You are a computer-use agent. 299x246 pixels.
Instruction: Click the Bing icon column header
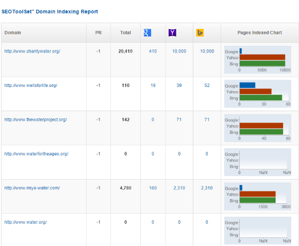[x=200, y=33]
